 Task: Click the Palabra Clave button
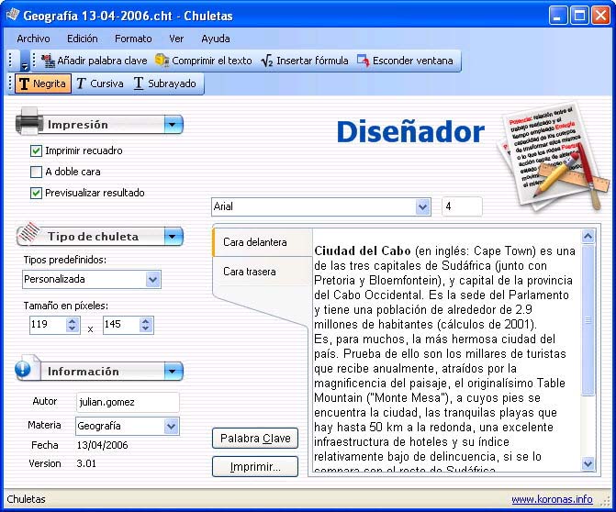click(x=255, y=439)
